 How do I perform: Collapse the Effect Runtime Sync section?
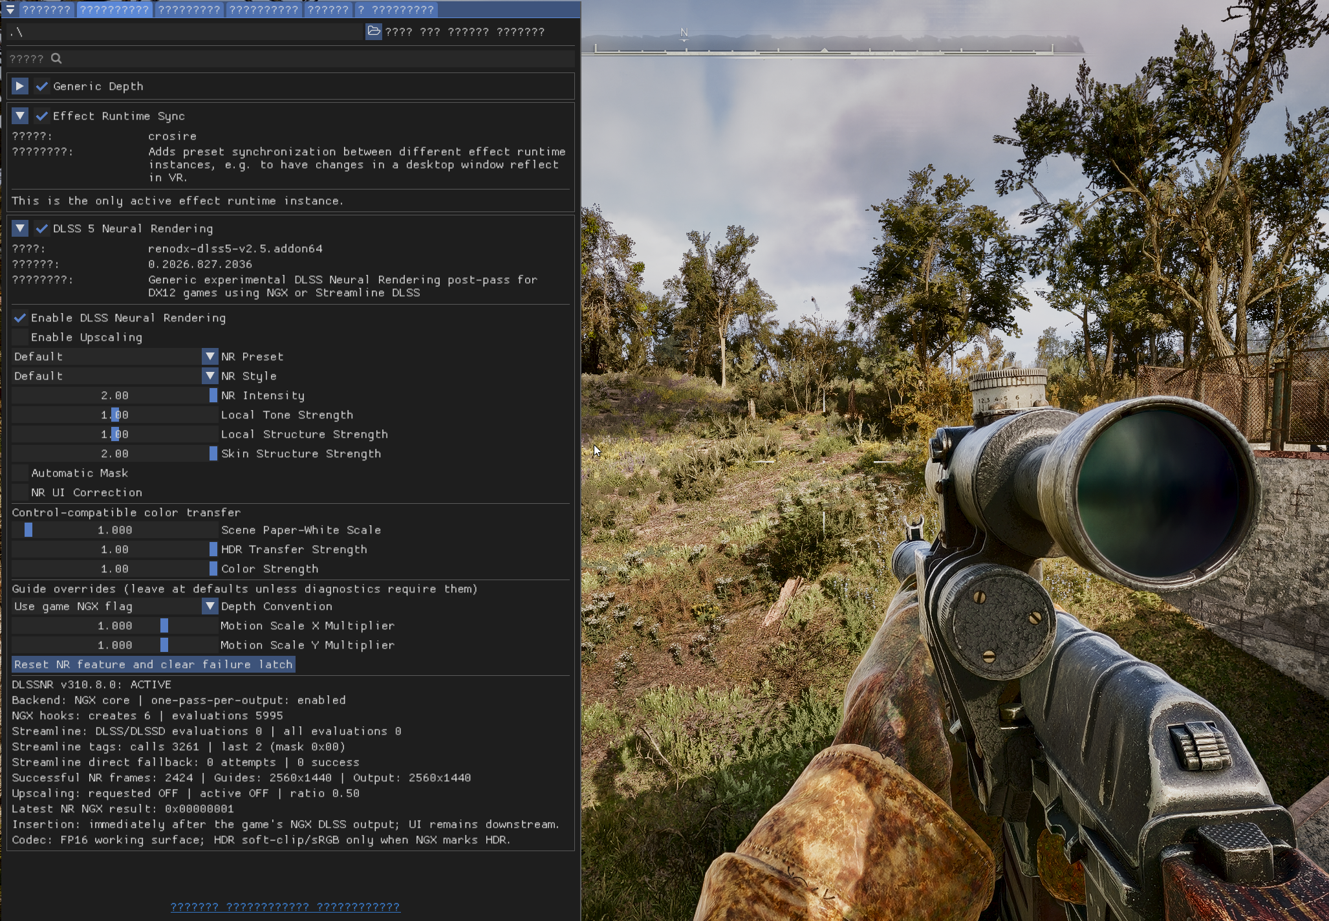[20, 116]
